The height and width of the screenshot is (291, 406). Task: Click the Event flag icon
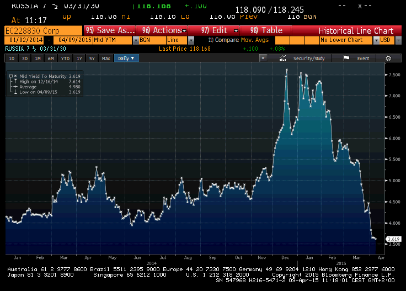tap(346, 59)
